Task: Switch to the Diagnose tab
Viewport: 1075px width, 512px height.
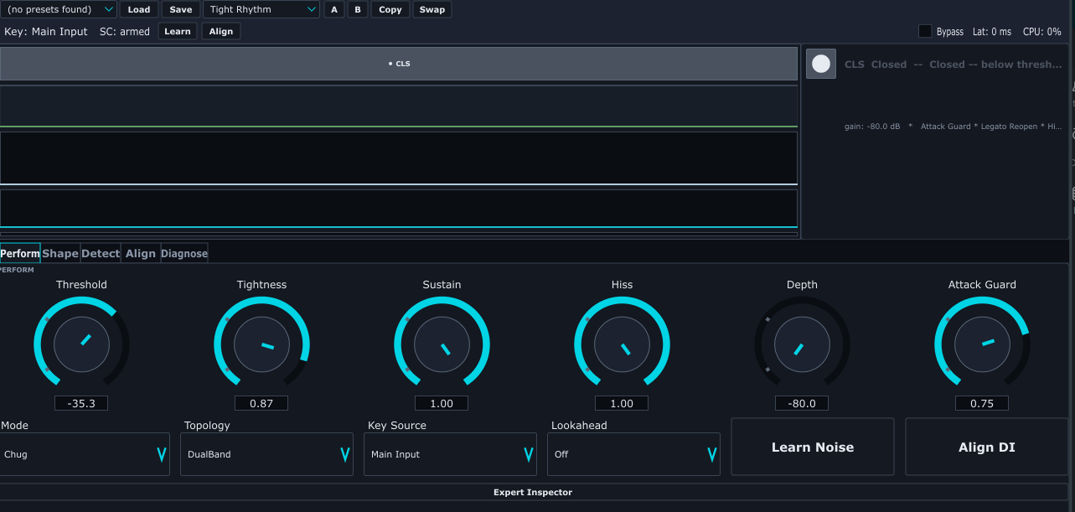Action: (184, 253)
